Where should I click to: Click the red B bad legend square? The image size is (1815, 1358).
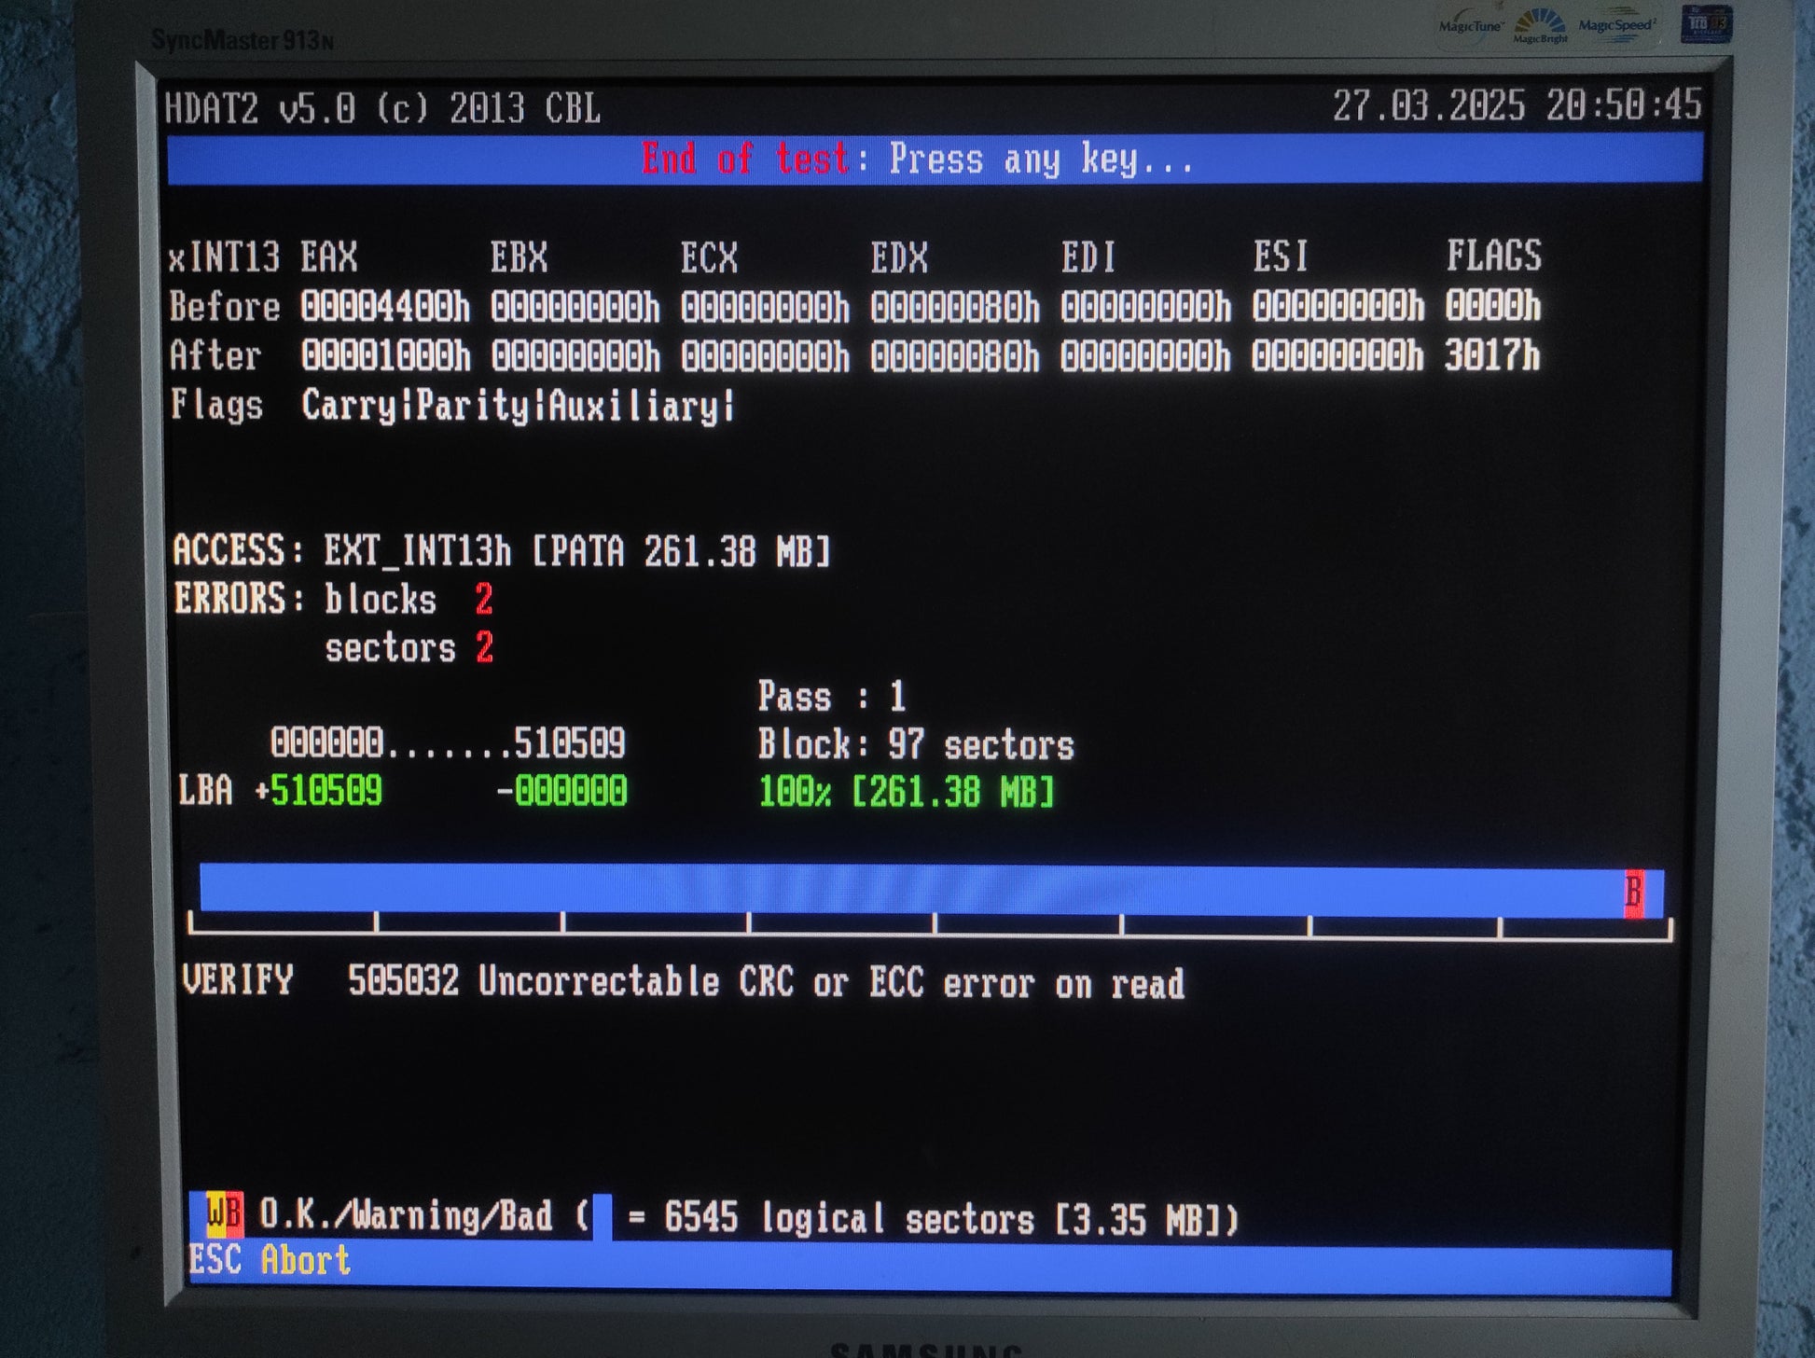(234, 1213)
